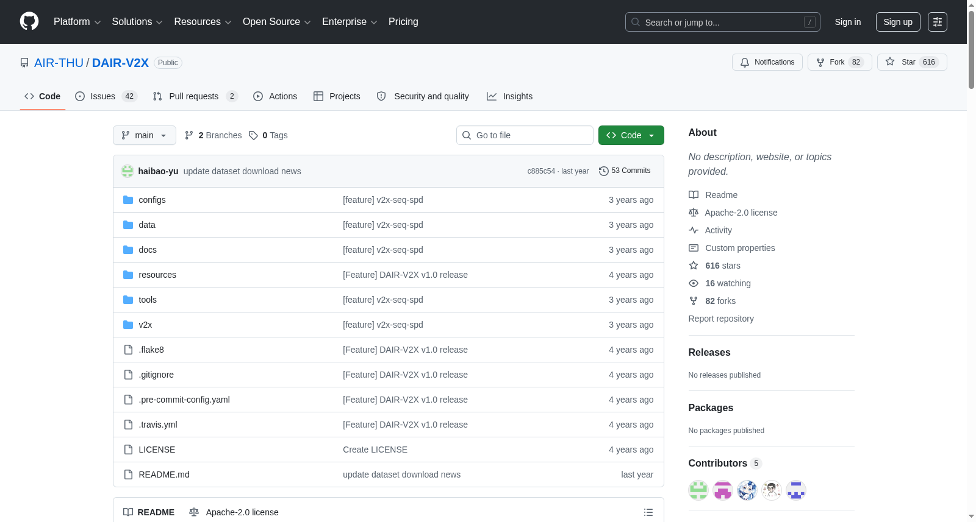This screenshot has width=976, height=522.
Task: Select the Apache-2.0 license tab
Action: click(x=234, y=512)
